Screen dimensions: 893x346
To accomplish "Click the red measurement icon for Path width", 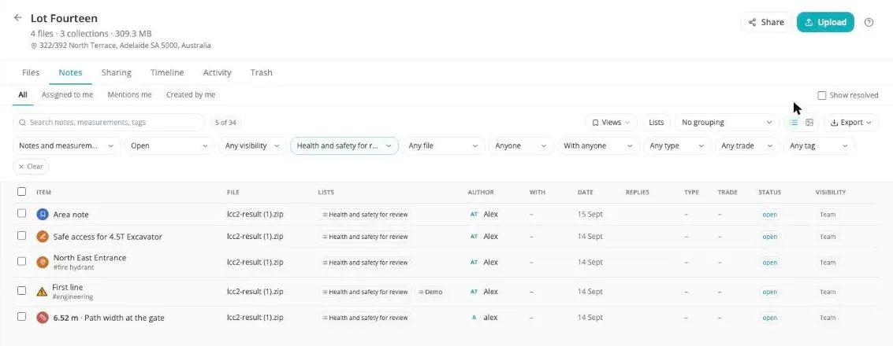I will tap(42, 318).
